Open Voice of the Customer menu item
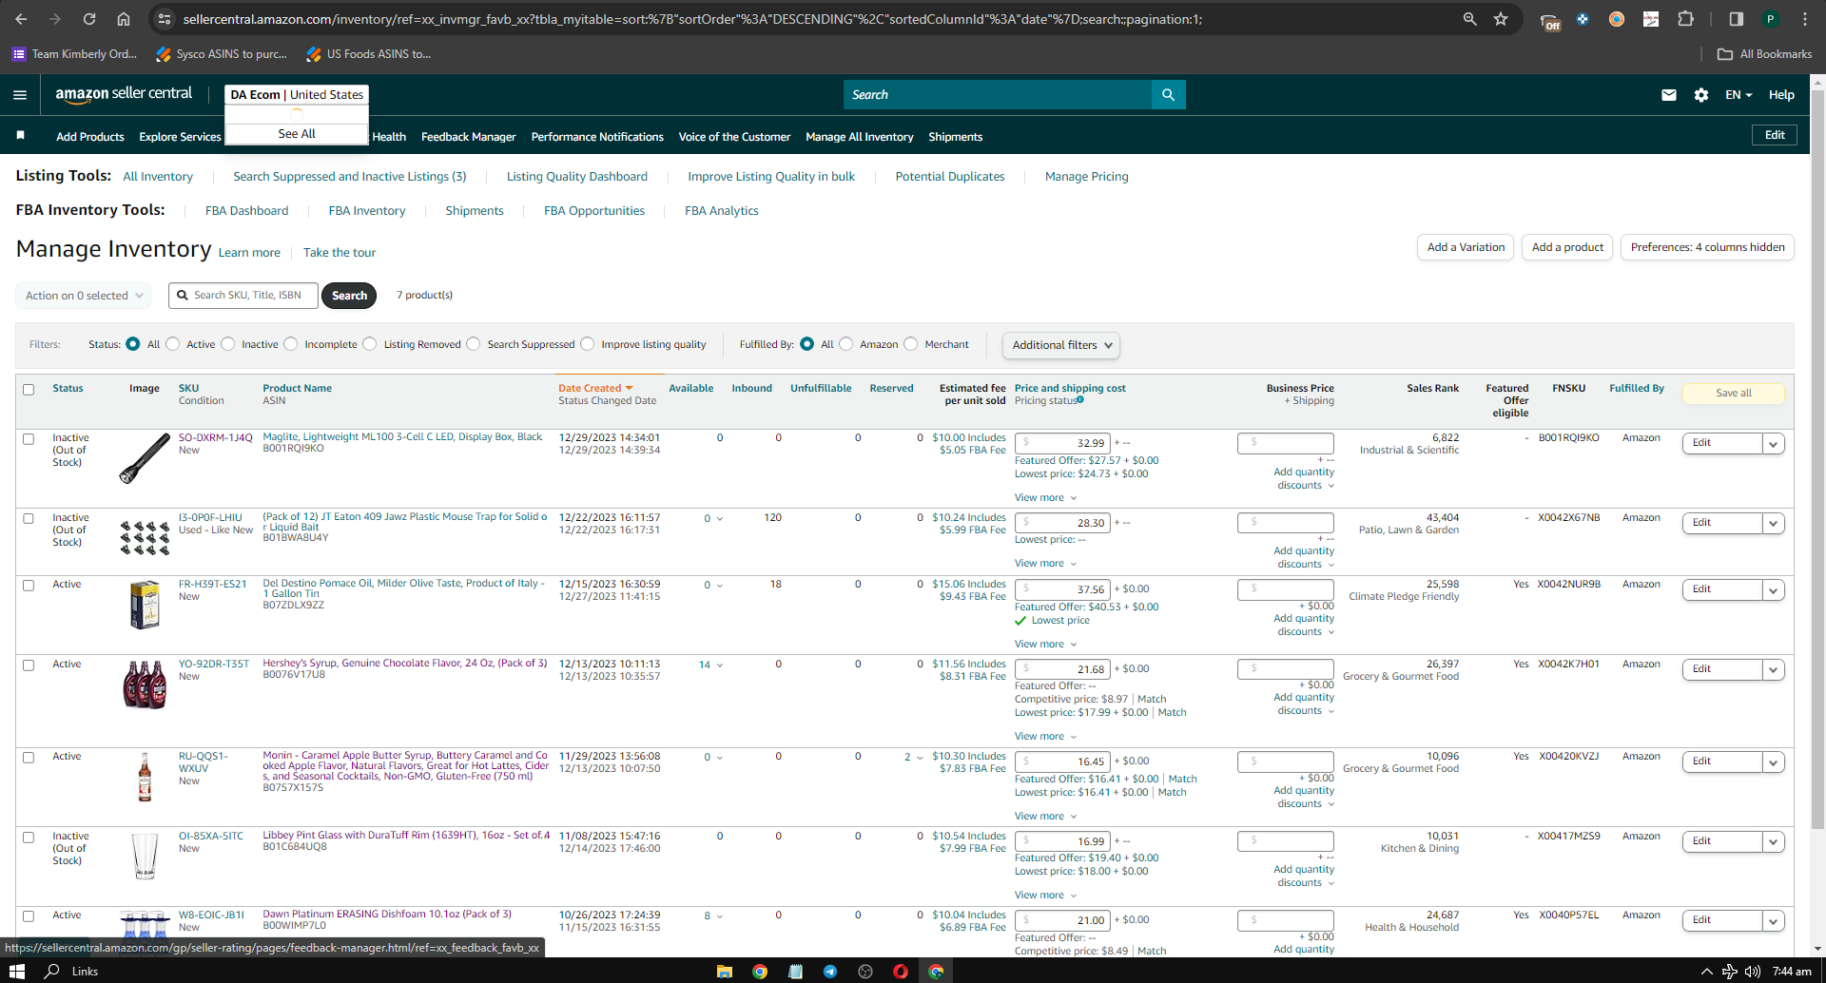The width and height of the screenshot is (1826, 983). pos(734,137)
